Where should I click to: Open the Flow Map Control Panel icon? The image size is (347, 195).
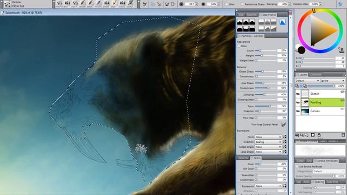pyautogui.click(x=284, y=125)
